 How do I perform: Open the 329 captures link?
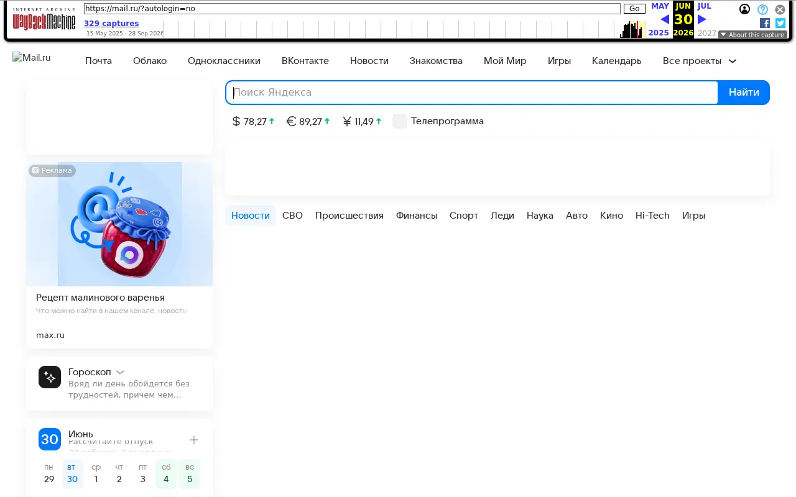(111, 24)
